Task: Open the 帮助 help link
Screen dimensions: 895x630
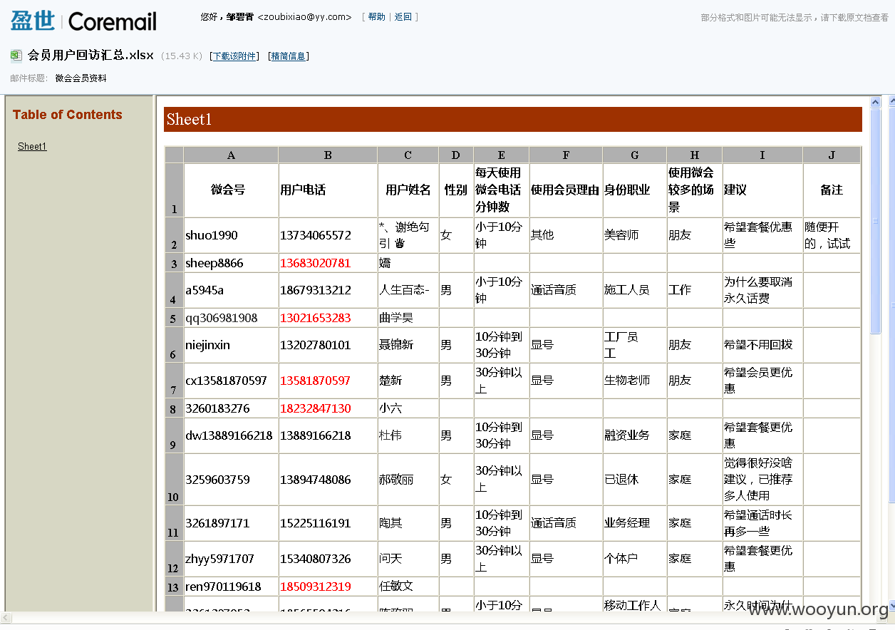Action: point(376,16)
